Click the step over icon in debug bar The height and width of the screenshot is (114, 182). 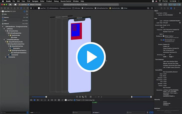pyautogui.click(x=42, y=100)
